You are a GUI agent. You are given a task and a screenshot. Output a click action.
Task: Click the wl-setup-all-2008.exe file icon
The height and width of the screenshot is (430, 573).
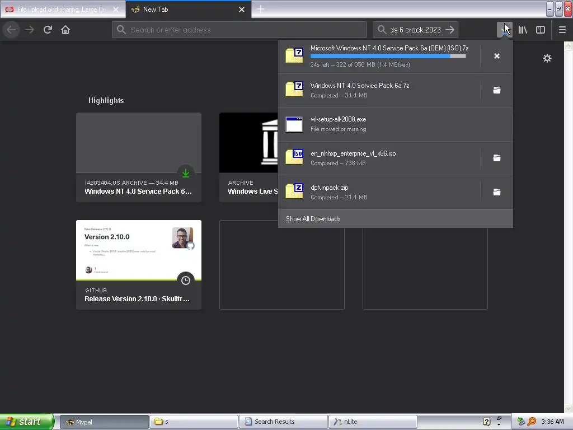click(294, 124)
